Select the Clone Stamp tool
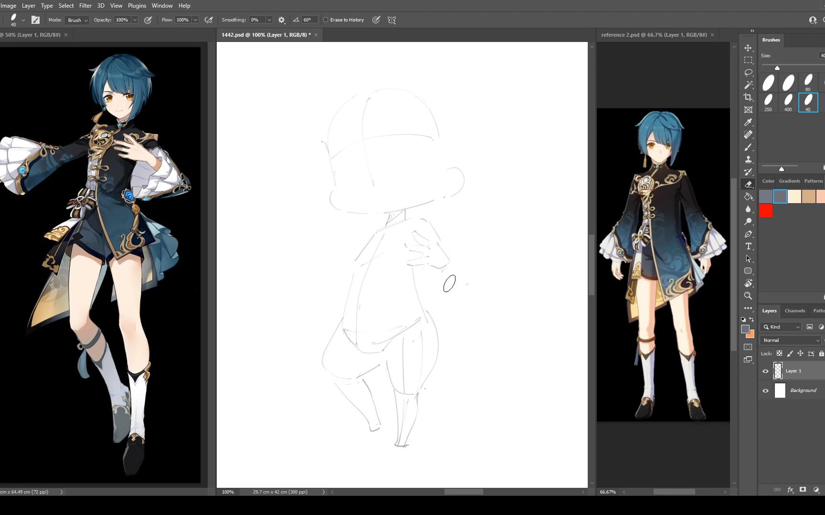This screenshot has height=515, width=825. point(748,160)
